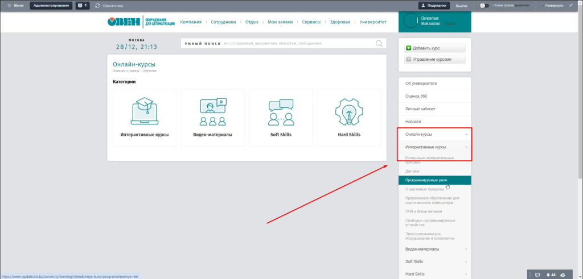Open the Видео-материалы category icon
Viewport: 583px width, 279px height.
[x=212, y=112]
